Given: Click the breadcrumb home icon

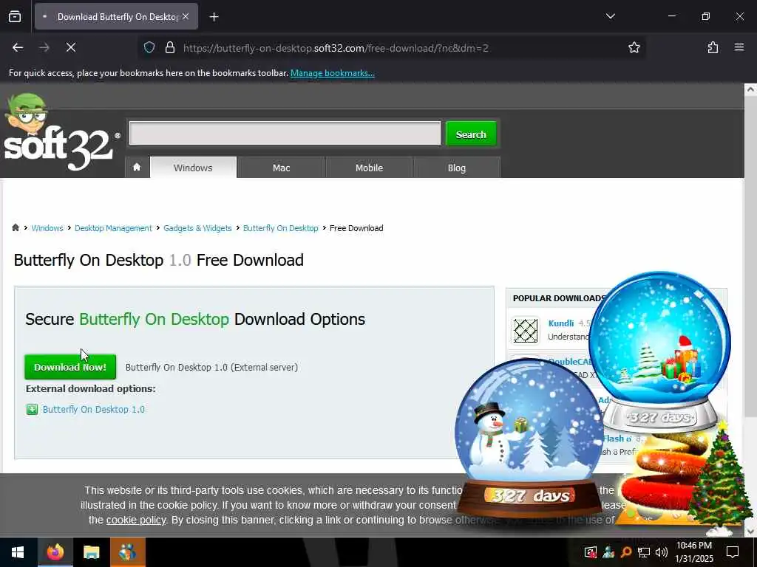Looking at the screenshot, I should click(16, 227).
